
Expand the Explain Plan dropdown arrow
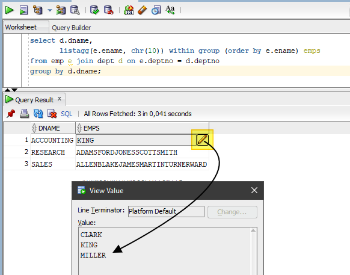tap(50, 10)
